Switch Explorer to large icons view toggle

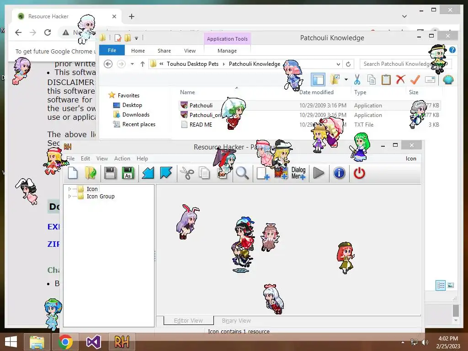click(x=450, y=285)
